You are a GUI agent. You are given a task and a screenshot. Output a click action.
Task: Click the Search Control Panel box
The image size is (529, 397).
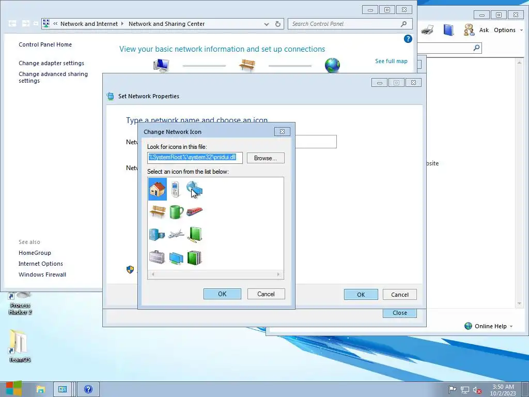[350, 24]
